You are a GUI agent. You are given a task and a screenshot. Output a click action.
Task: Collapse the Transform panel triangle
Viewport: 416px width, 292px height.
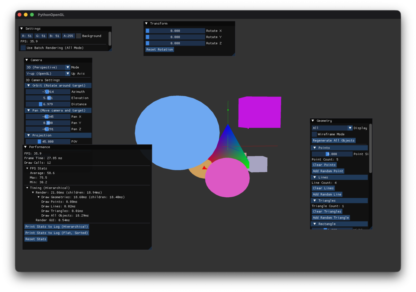pos(147,24)
